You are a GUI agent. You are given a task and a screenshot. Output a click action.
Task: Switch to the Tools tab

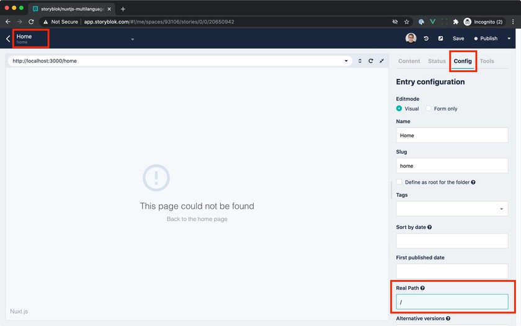[x=487, y=61]
